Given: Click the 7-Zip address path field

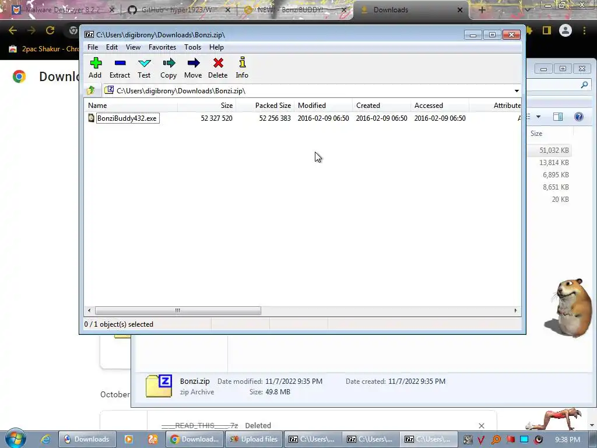Looking at the screenshot, I should tap(307, 90).
